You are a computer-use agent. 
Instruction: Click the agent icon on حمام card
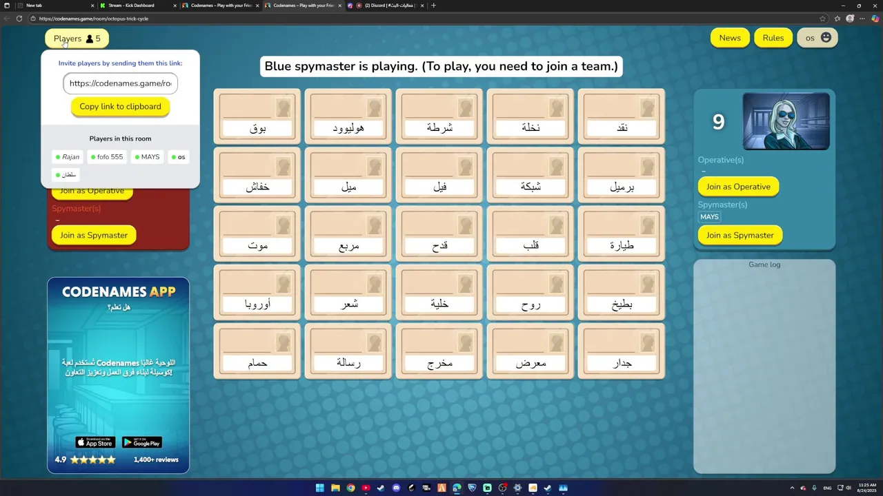(283, 342)
